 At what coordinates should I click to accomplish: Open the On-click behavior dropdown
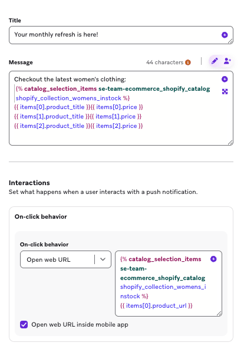point(65,259)
